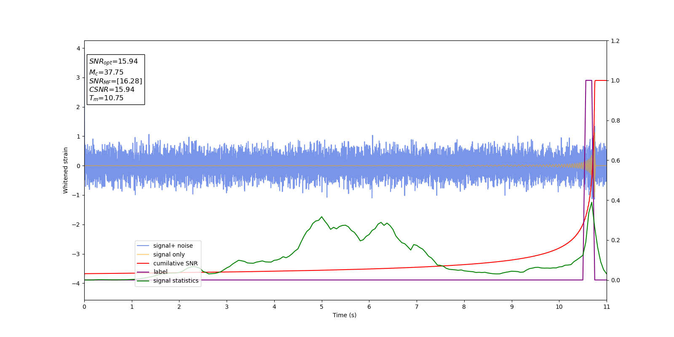Click the right-axis tick label 0.6

pos(615,160)
